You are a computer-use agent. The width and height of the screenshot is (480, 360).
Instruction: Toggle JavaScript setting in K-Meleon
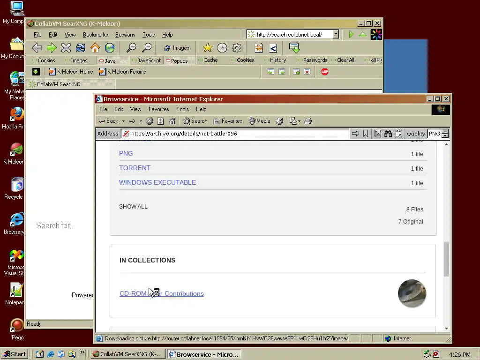[146, 60]
